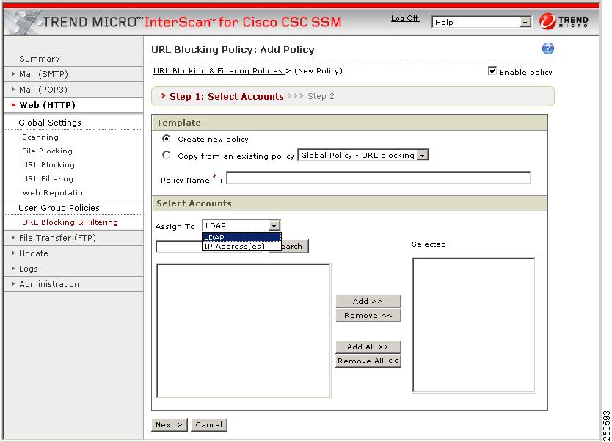
Task: Open URL Filtering settings
Action: pyautogui.click(x=47, y=179)
